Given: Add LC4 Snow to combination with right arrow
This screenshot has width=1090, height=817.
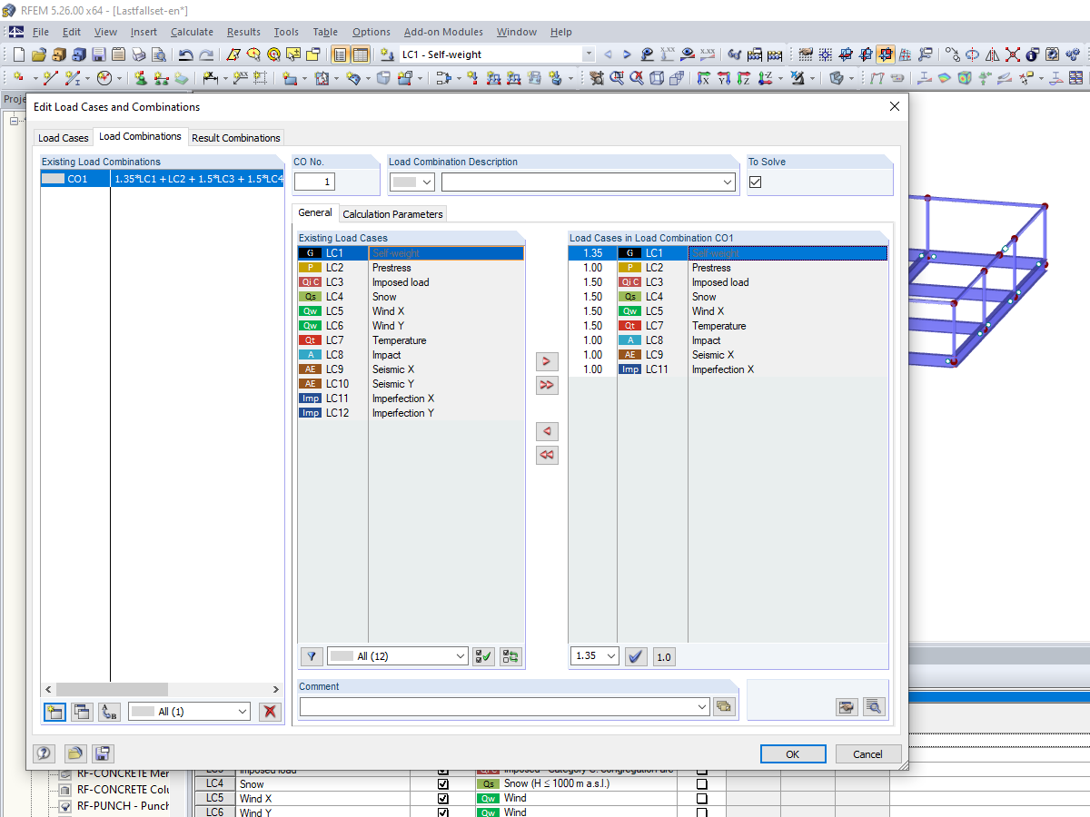Looking at the screenshot, I should (x=547, y=361).
